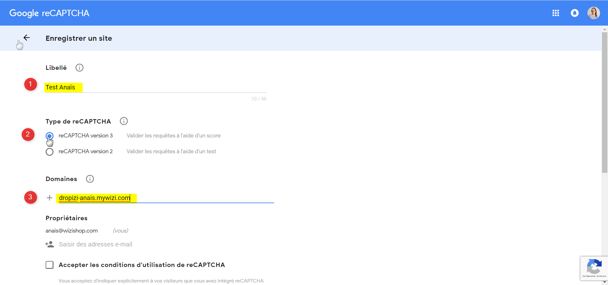Image resolution: width=608 pixels, height=285 pixels.
Task: Click the label Accepter les conditions d'utilisation de reCAPTCHA
Action: [x=142, y=265]
